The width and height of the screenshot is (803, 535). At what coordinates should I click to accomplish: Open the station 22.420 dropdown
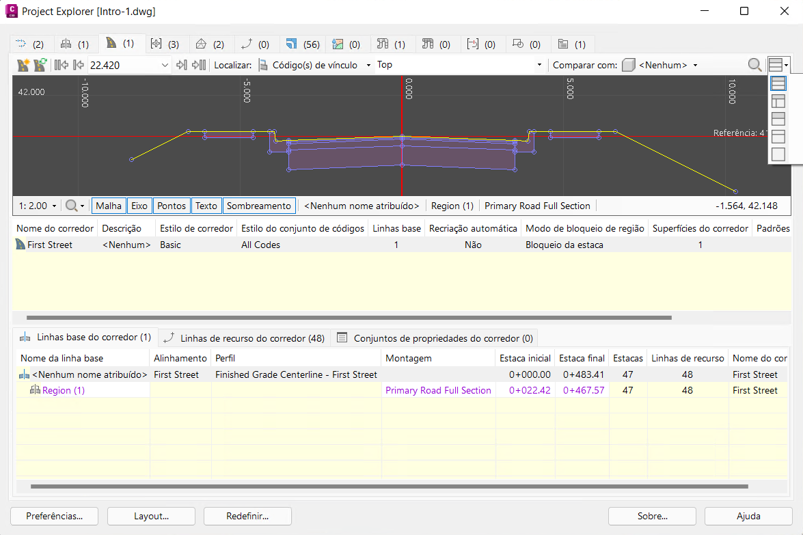click(165, 65)
